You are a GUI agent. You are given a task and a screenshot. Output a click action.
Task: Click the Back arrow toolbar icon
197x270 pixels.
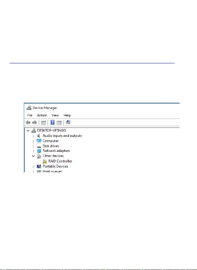coord(28,123)
